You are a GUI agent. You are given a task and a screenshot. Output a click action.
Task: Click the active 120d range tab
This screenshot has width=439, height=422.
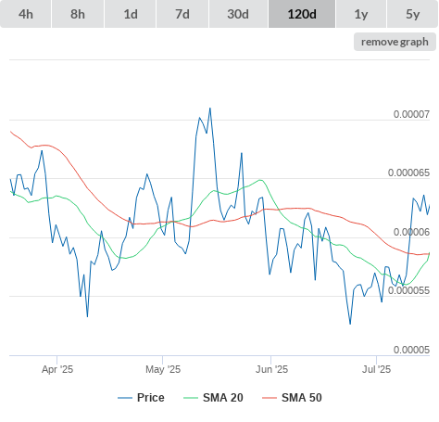click(302, 14)
